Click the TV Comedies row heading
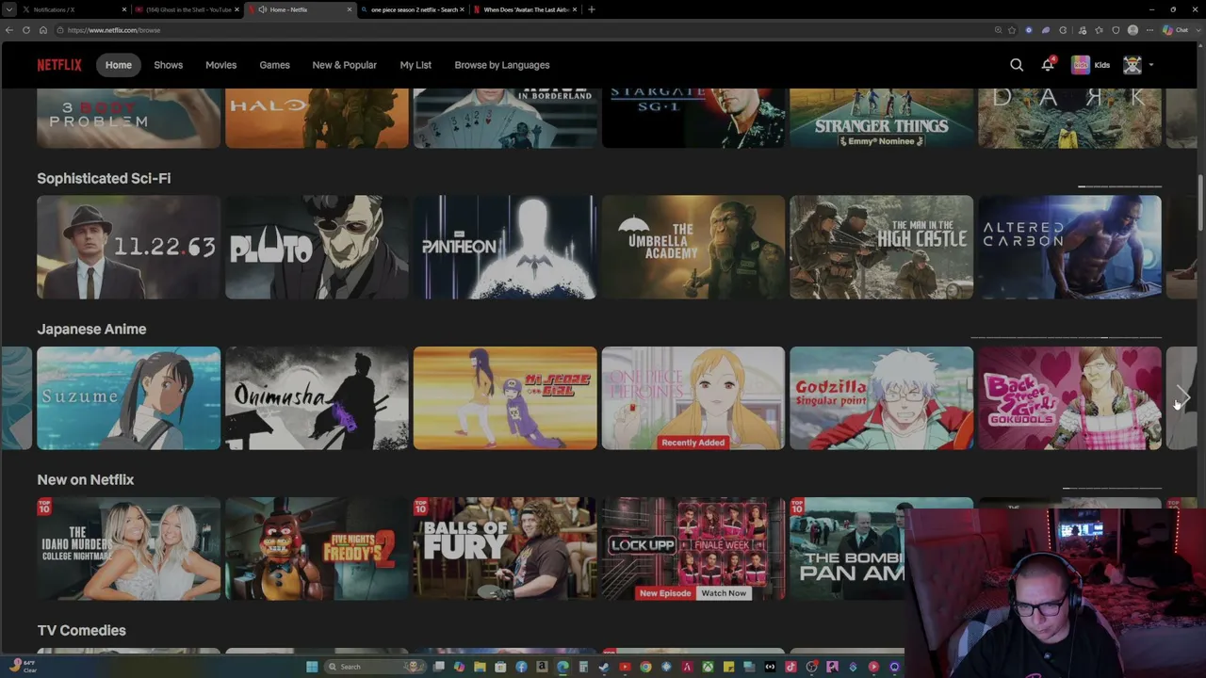The image size is (1206, 678). (82, 630)
